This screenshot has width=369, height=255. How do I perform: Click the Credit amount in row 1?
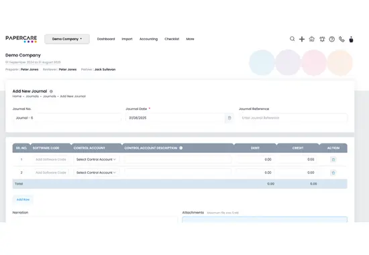tap(298, 160)
